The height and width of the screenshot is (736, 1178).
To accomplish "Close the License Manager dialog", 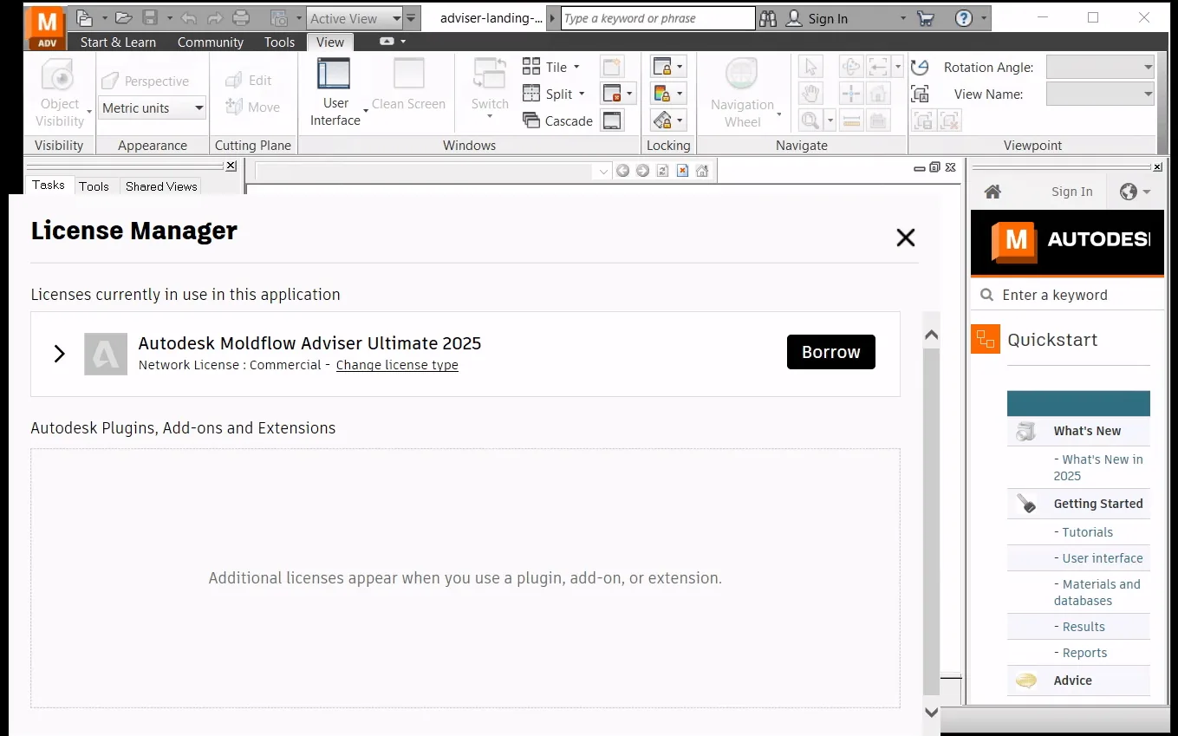I will click(906, 238).
